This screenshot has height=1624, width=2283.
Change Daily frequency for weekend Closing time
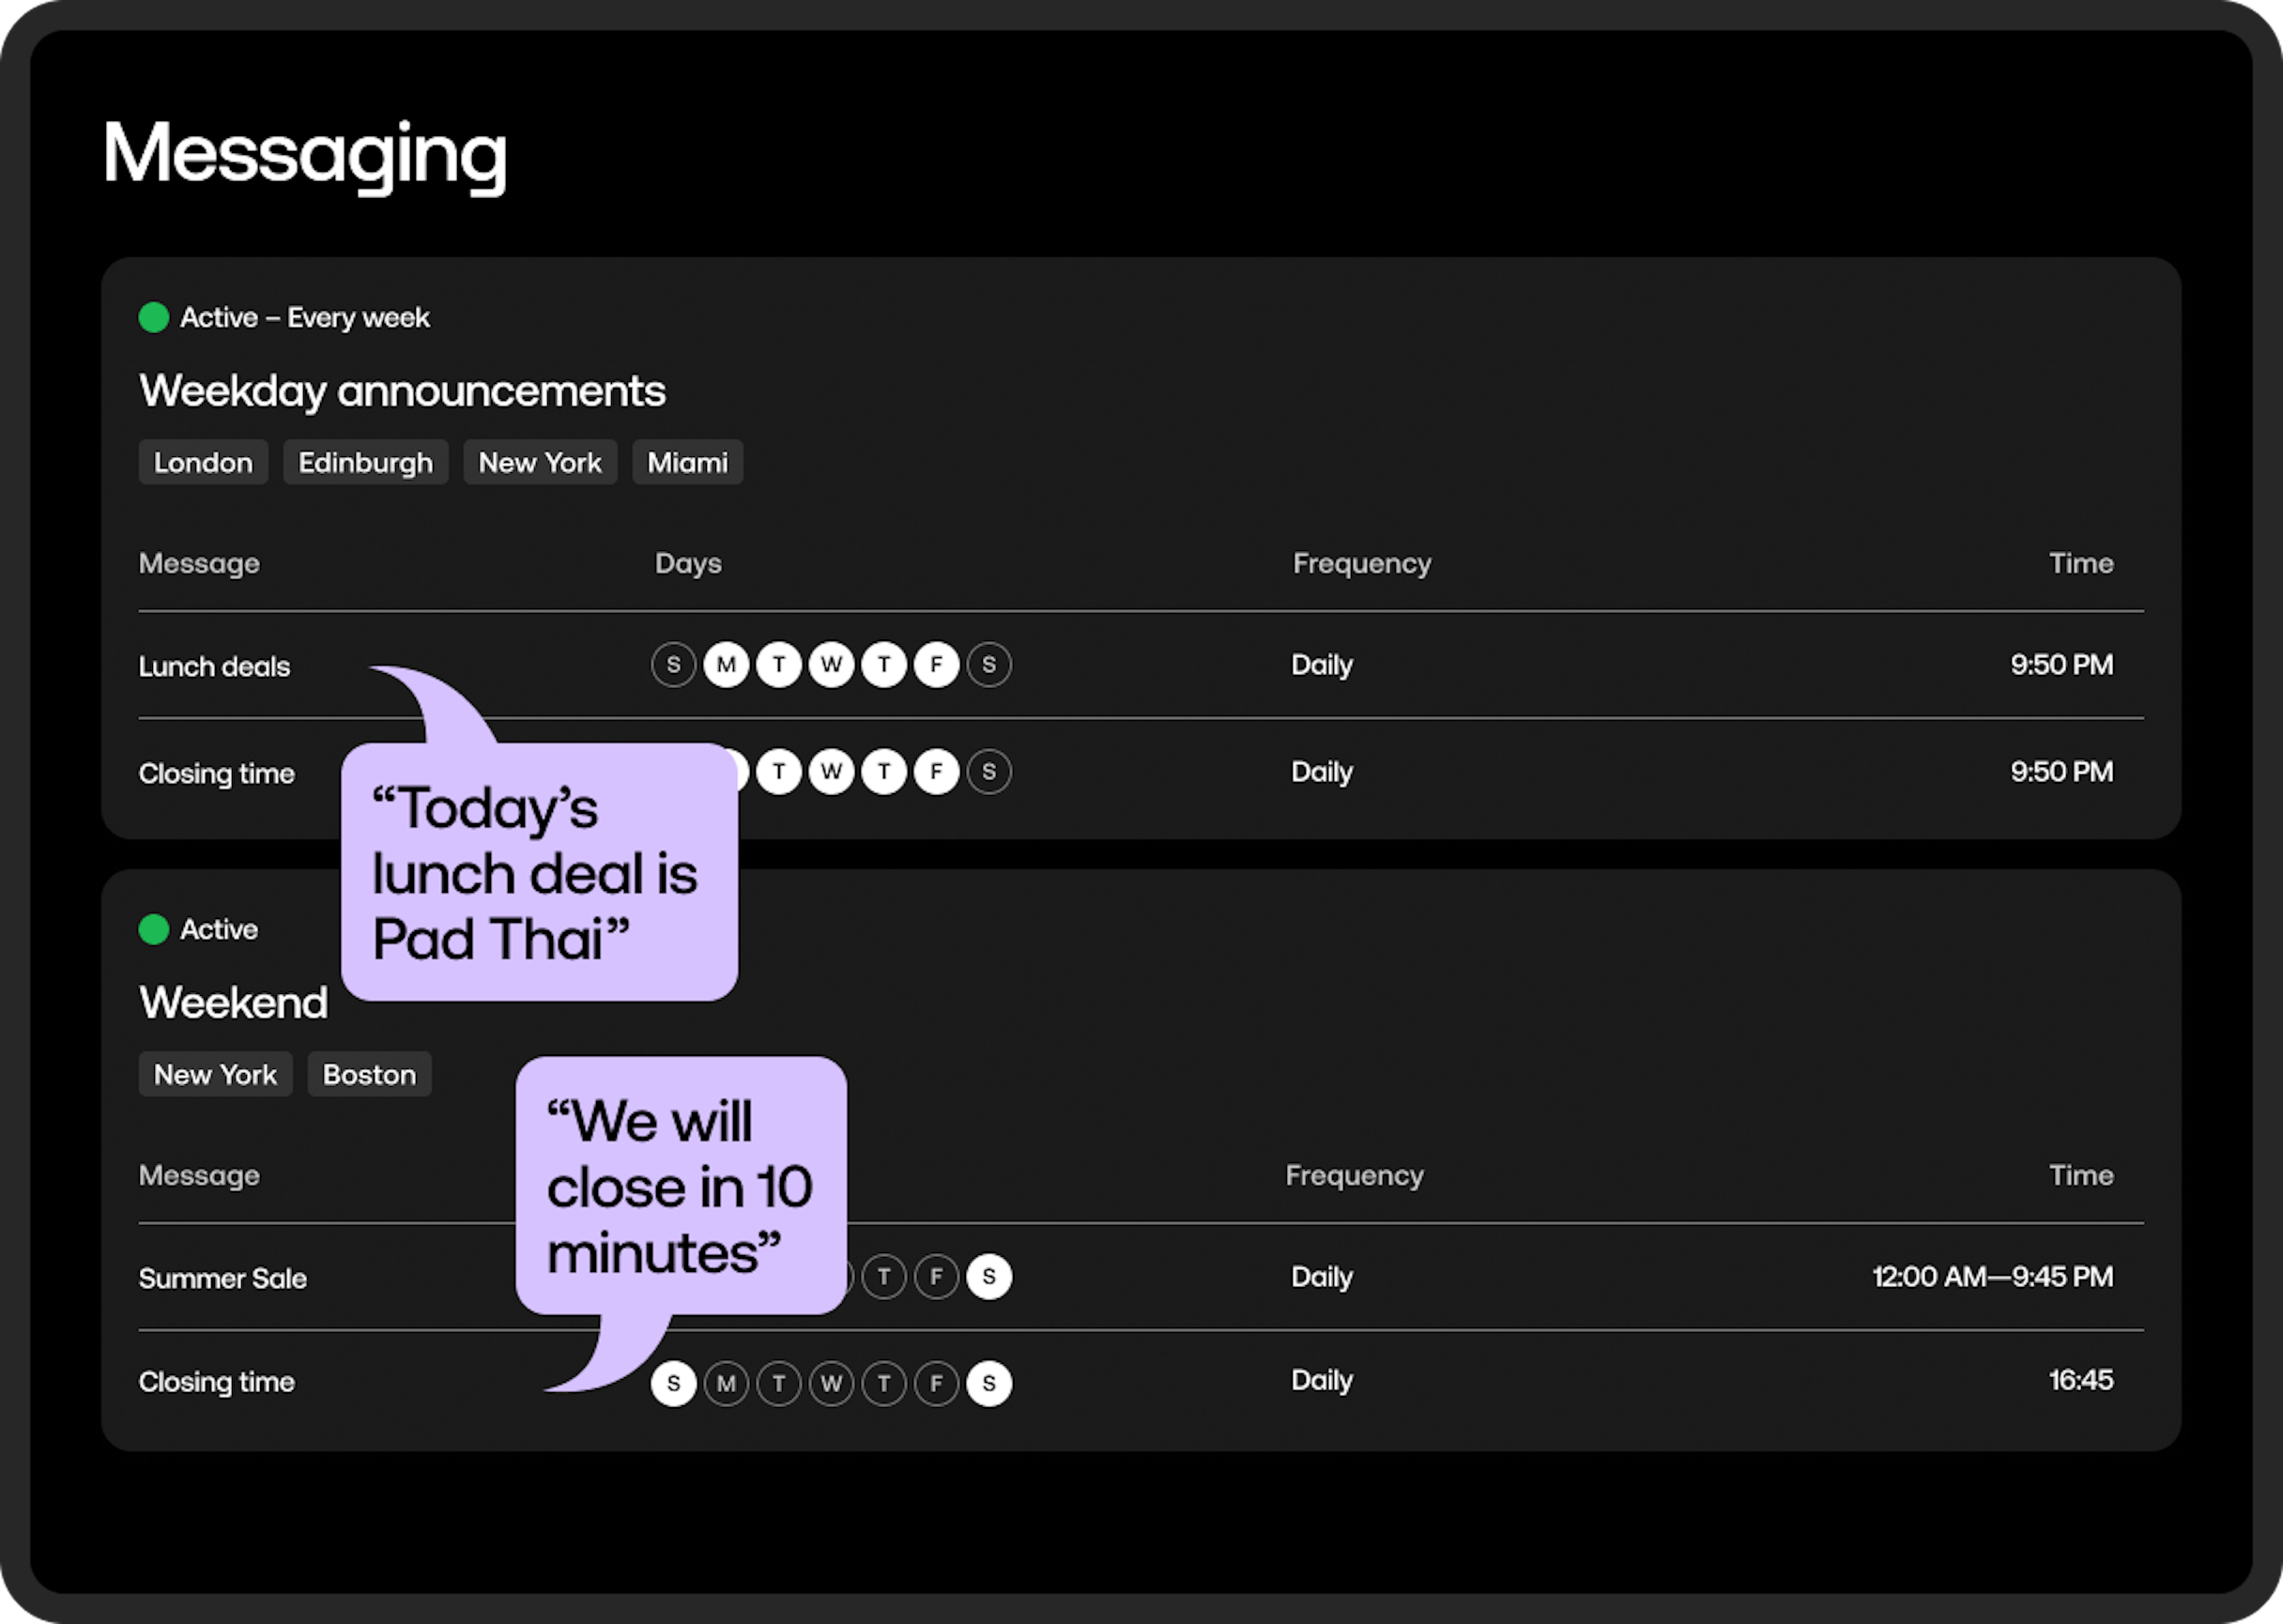(x=1321, y=1381)
